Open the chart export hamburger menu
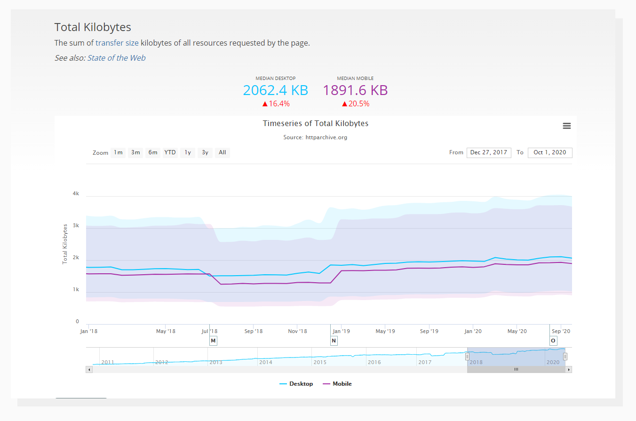The image size is (636, 421). coord(566,126)
